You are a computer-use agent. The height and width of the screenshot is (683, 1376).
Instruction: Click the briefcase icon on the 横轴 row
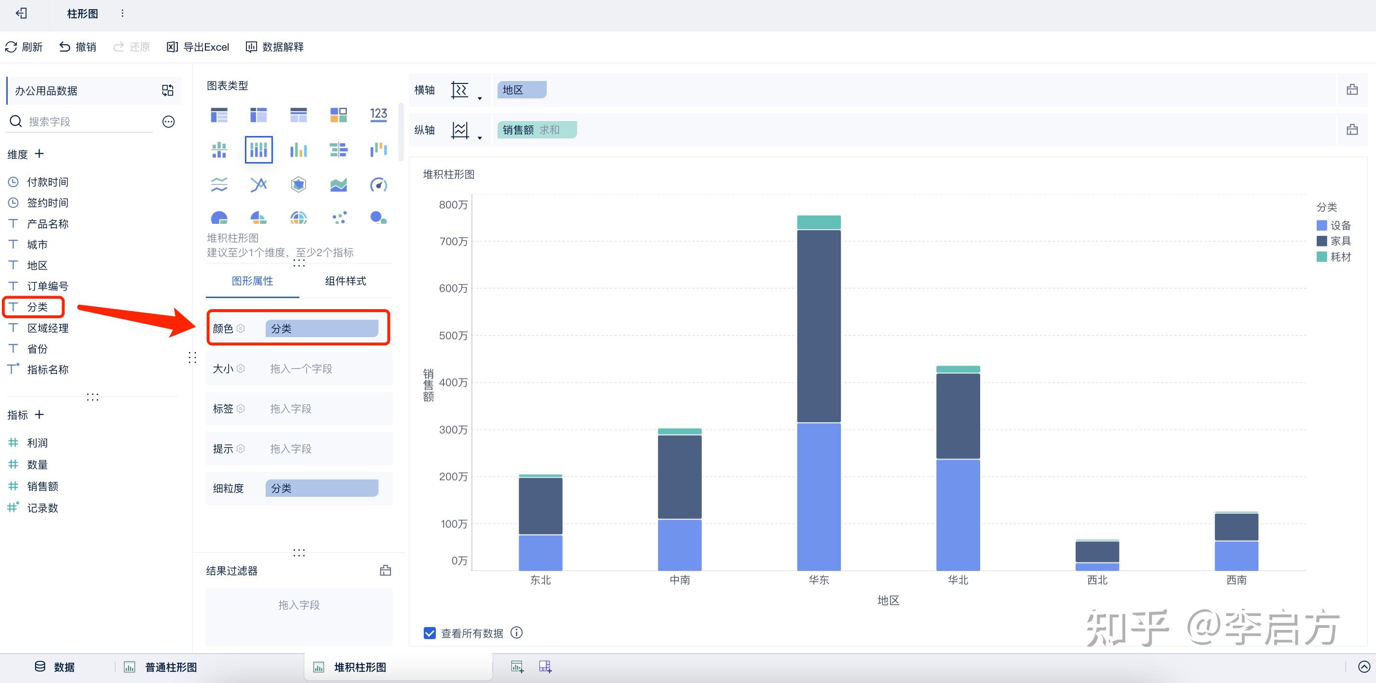coord(1352,90)
